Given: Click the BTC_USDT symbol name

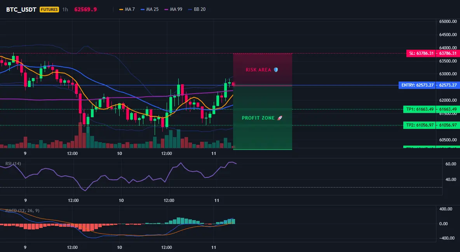Looking at the screenshot, I should coord(21,9).
